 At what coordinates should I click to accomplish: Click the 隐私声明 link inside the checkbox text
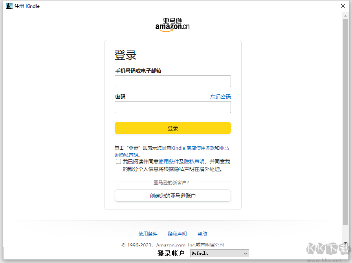[x=194, y=161]
